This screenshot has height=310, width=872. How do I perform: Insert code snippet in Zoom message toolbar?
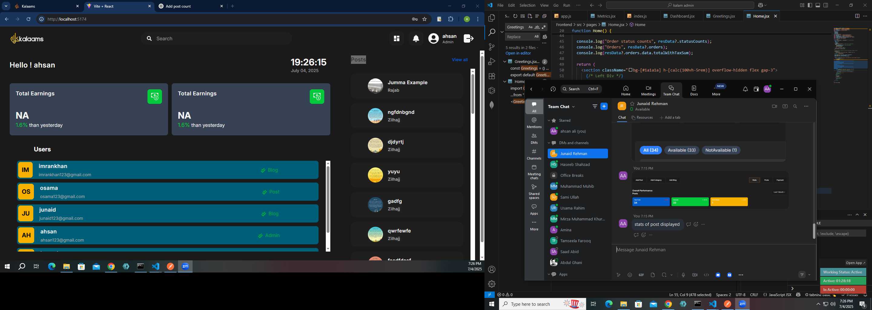pos(706,275)
